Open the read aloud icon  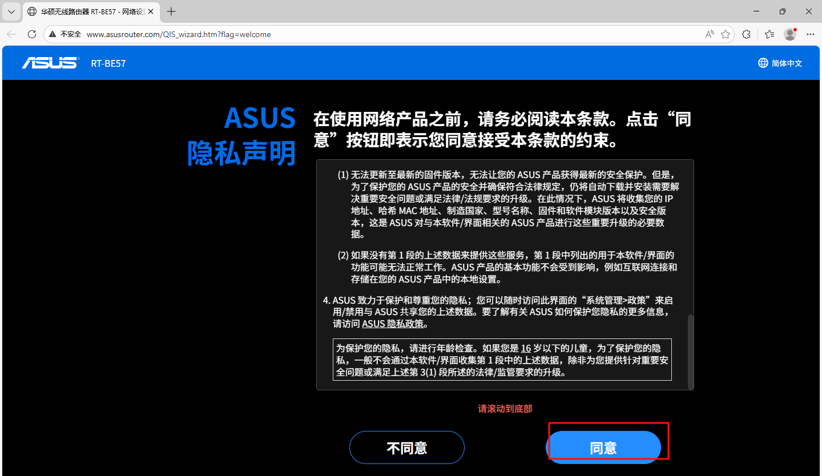tap(710, 34)
